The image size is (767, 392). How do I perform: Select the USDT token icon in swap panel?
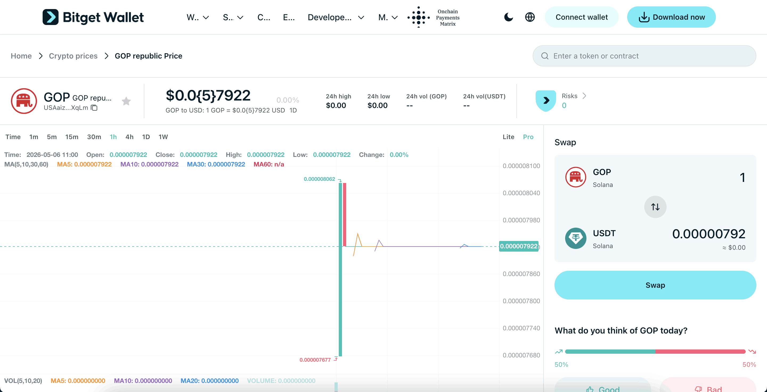click(576, 238)
